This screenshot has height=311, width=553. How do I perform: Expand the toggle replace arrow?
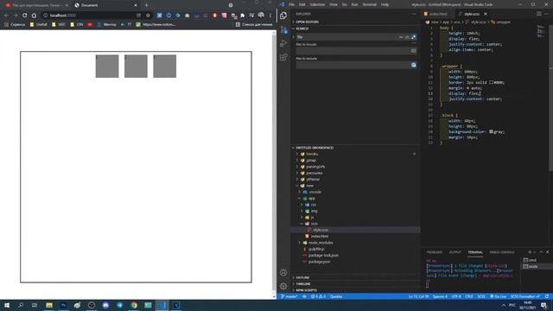294,37
